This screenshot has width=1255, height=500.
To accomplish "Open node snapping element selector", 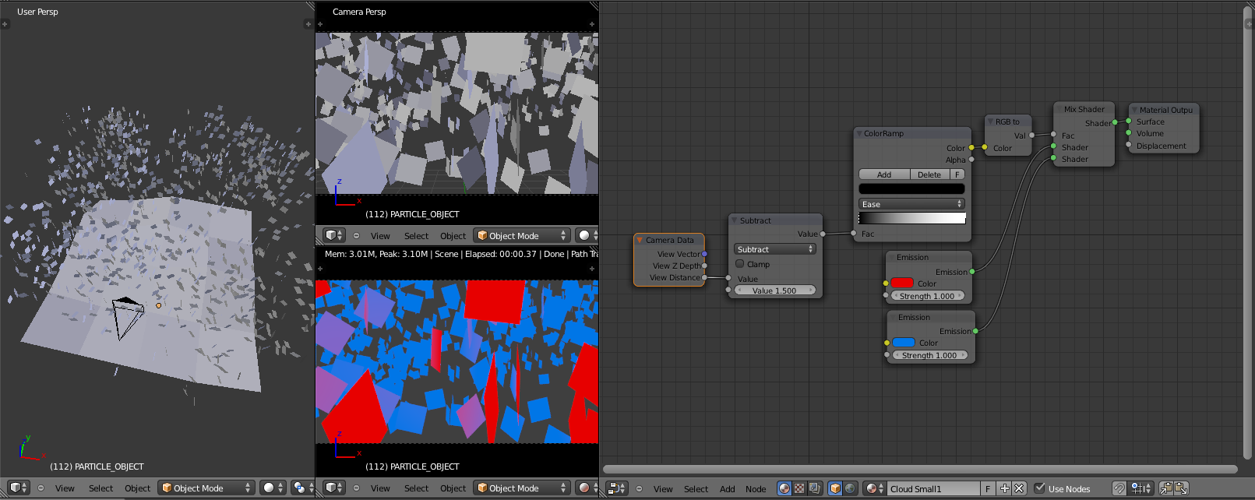I will click(1141, 488).
